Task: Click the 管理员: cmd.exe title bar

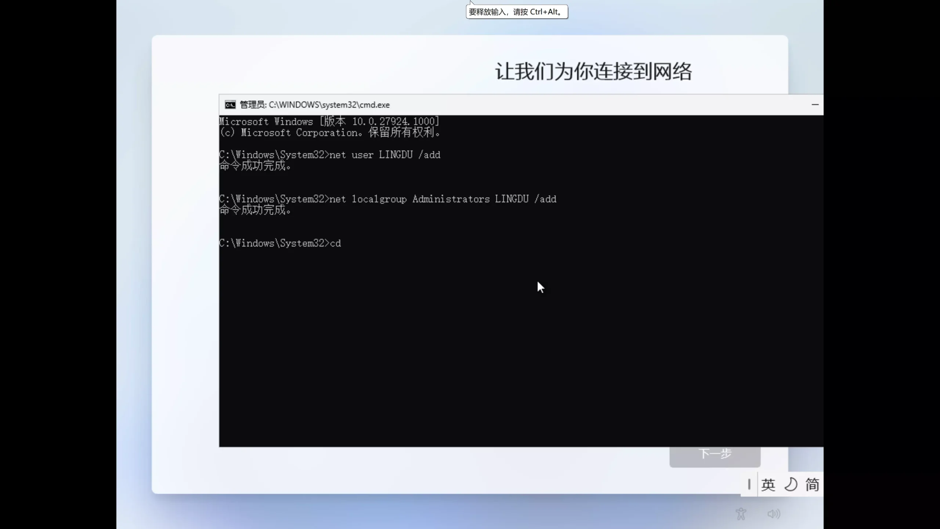Action: pyautogui.click(x=314, y=104)
